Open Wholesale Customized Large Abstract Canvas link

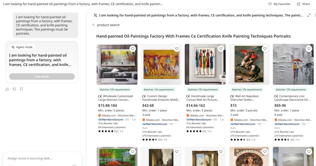(118, 98)
